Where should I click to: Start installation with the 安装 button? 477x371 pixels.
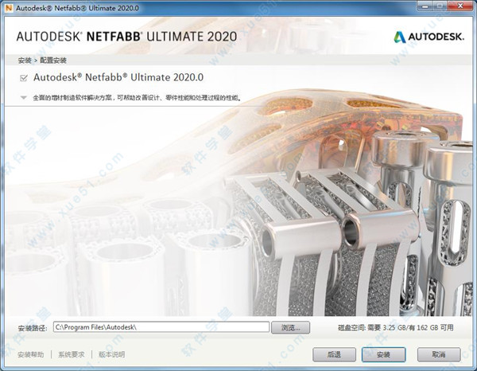click(x=382, y=353)
